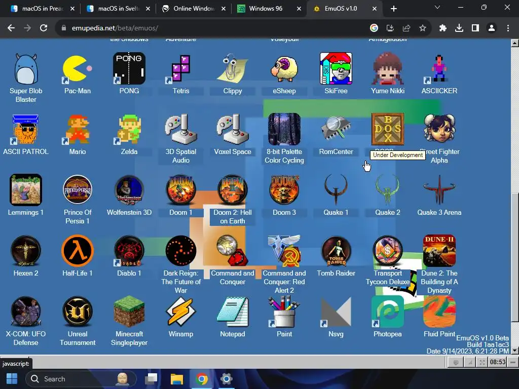Open Chrome extensions puzzle menu
Viewport: 519px width, 389px height.
click(x=442, y=28)
